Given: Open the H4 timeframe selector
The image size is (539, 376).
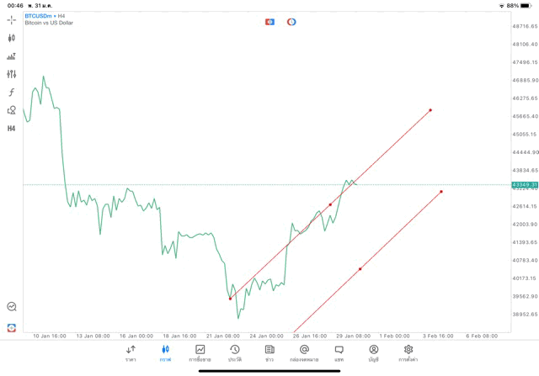Looking at the screenshot, I should 12,129.
